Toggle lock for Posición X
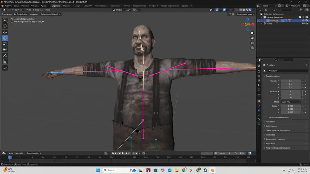Screen dimensions: 310x174 (x=302, y=81)
